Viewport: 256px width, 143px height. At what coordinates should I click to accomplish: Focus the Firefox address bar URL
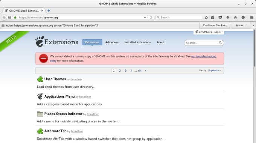[80, 17]
